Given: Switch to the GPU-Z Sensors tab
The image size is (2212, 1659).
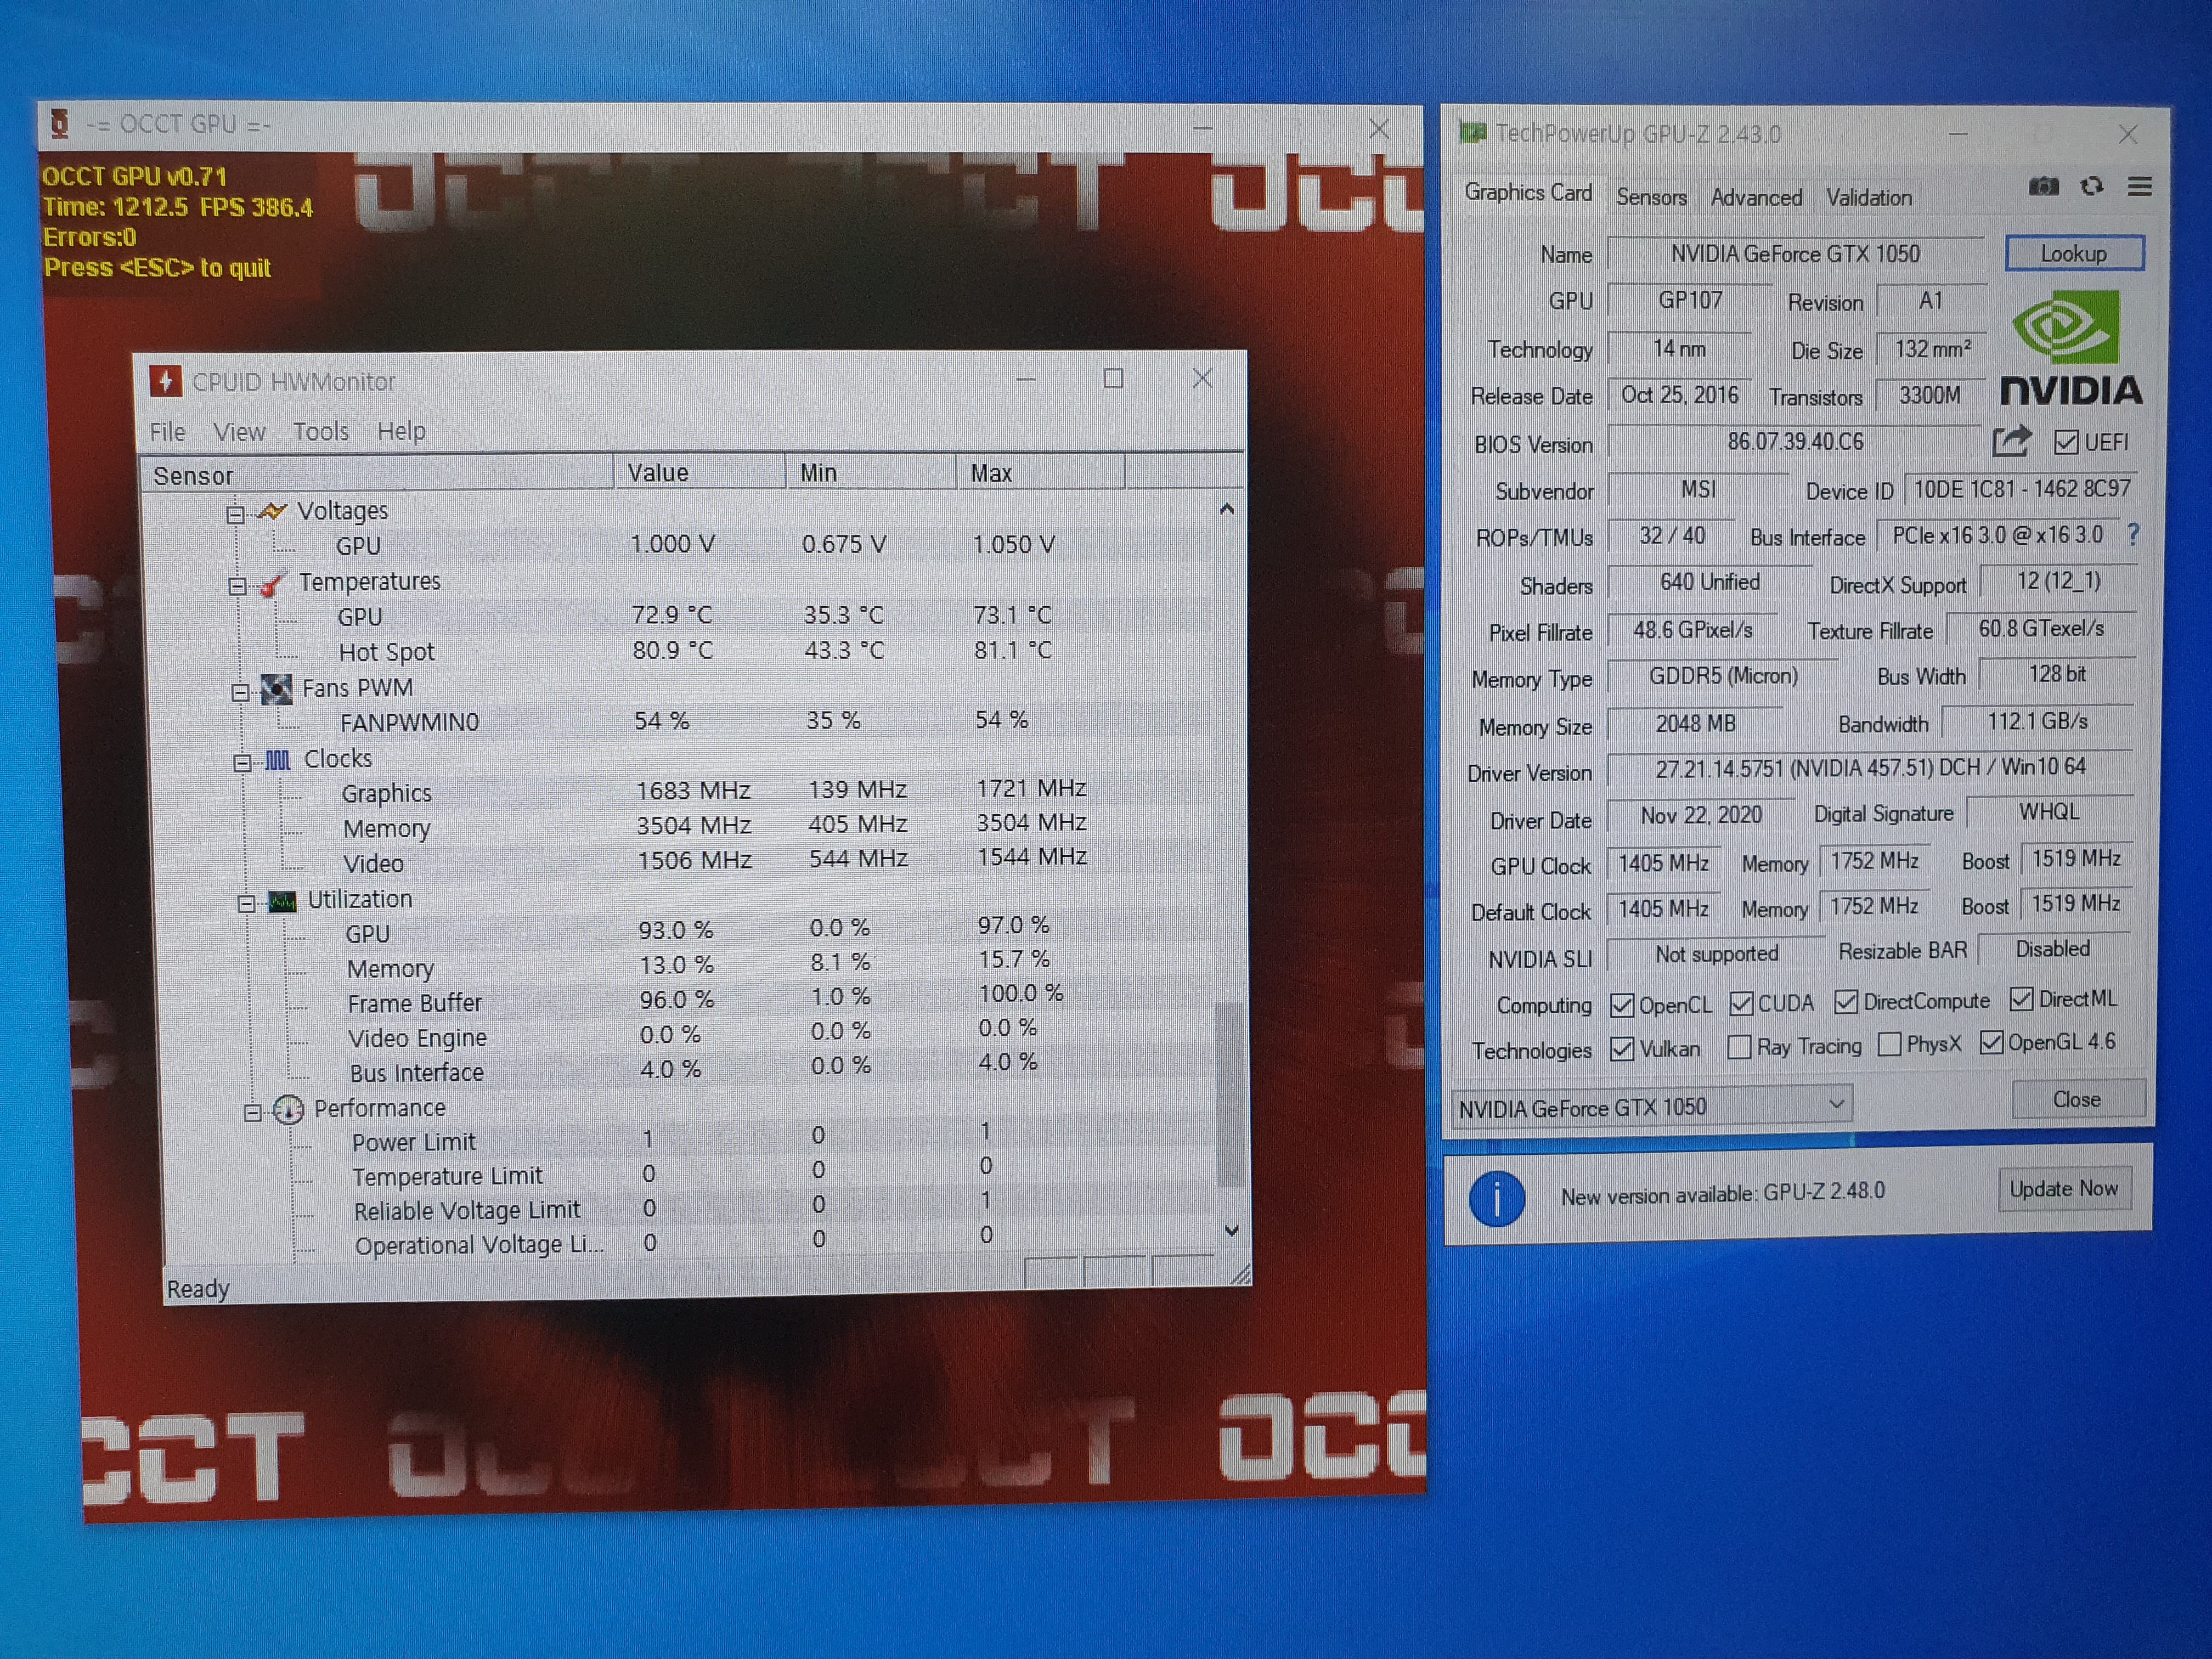Looking at the screenshot, I should click(1651, 197).
